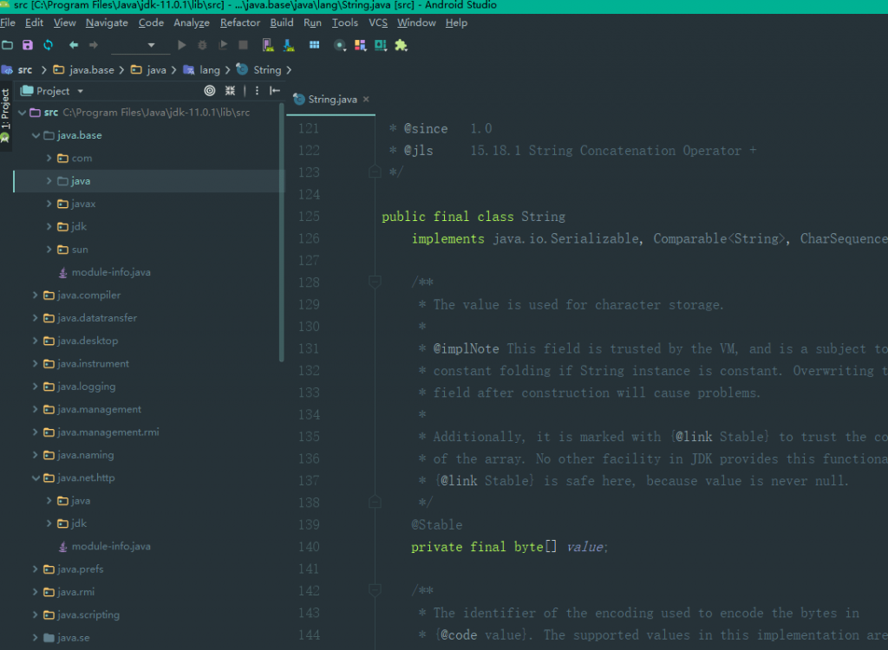Open the AVD Manager icon
The image size is (888, 650).
(x=268, y=45)
